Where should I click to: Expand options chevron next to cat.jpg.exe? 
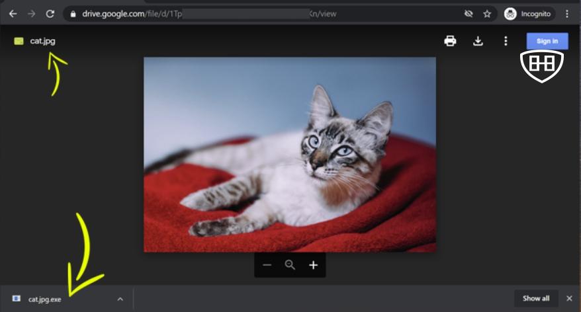pyautogui.click(x=120, y=299)
